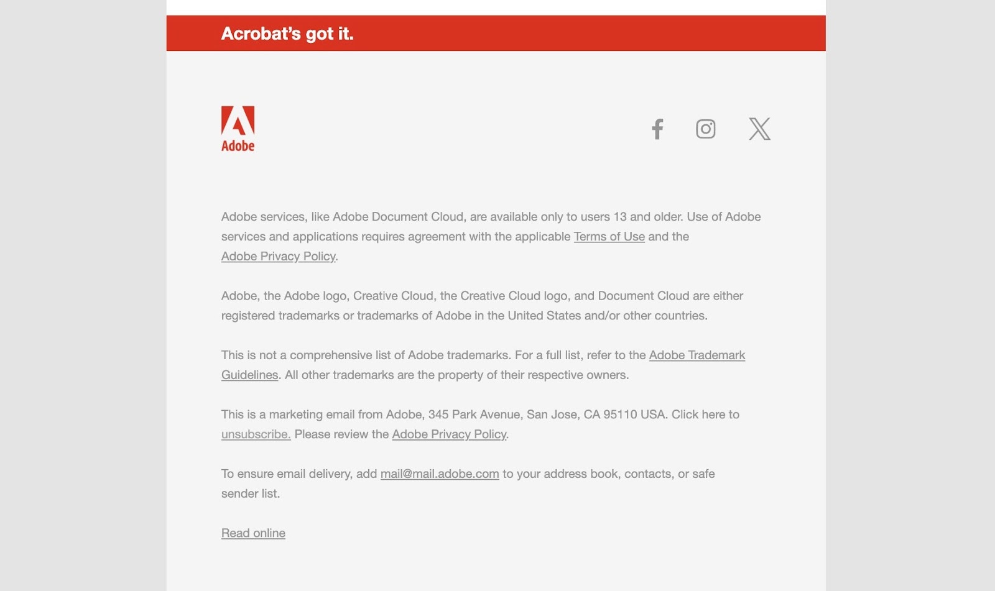Open Adobe Privacy Policy link below Terms of Use
The height and width of the screenshot is (591, 995).
click(x=278, y=257)
